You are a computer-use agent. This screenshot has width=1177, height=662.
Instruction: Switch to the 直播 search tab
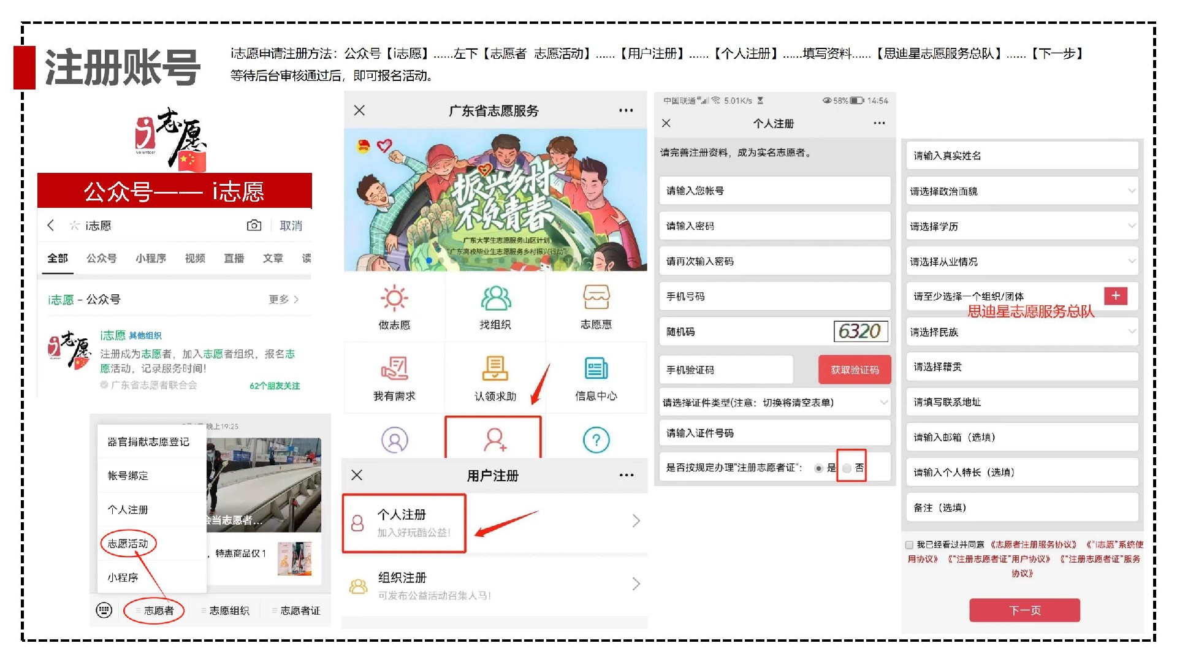(x=234, y=259)
